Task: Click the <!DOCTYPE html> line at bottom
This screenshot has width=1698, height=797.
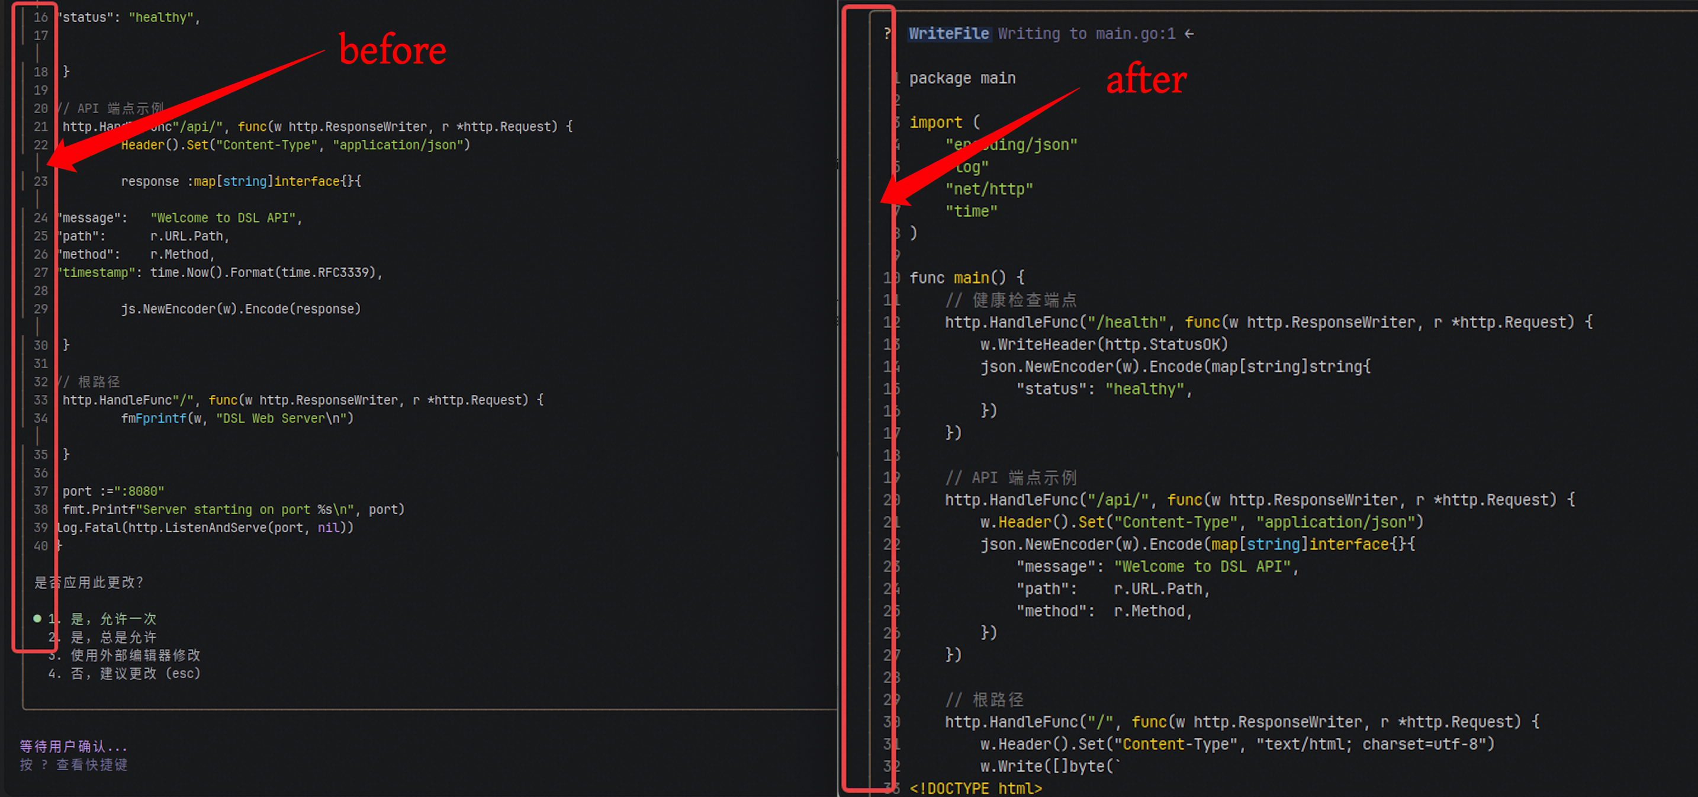Action: pos(976,789)
